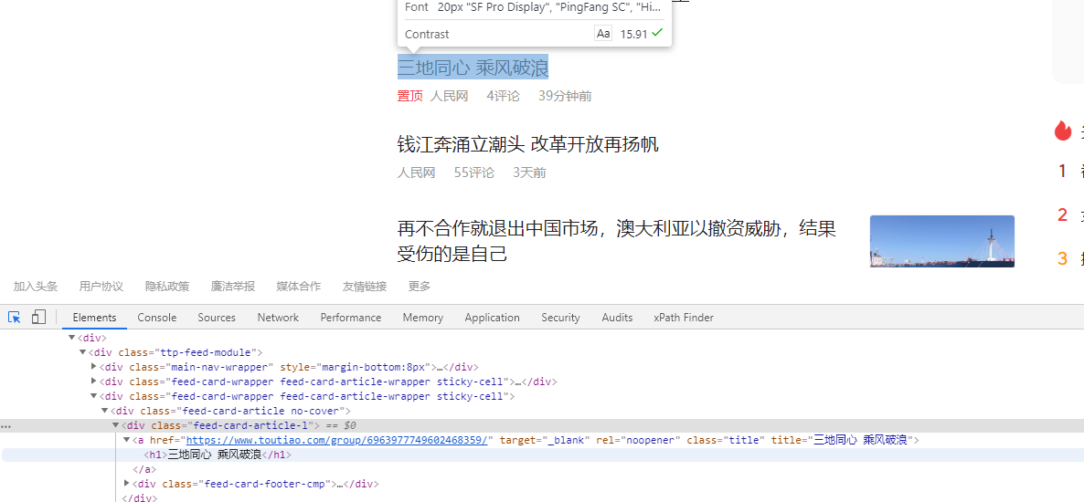Select the closing </a> tag line

(x=144, y=469)
